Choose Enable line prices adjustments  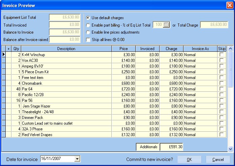coord(88,32)
